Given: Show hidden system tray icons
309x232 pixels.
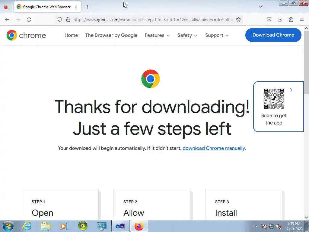Looking at the screenshot, I should click(x=256, y=226).
